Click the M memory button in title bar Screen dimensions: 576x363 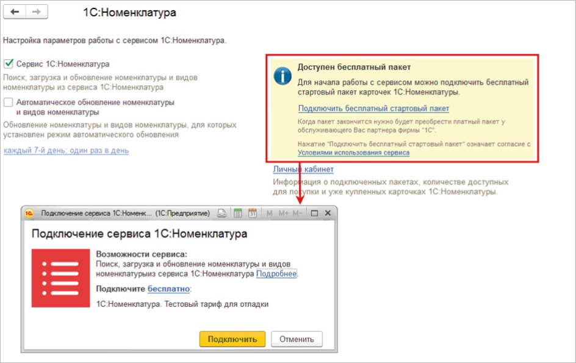270,214
